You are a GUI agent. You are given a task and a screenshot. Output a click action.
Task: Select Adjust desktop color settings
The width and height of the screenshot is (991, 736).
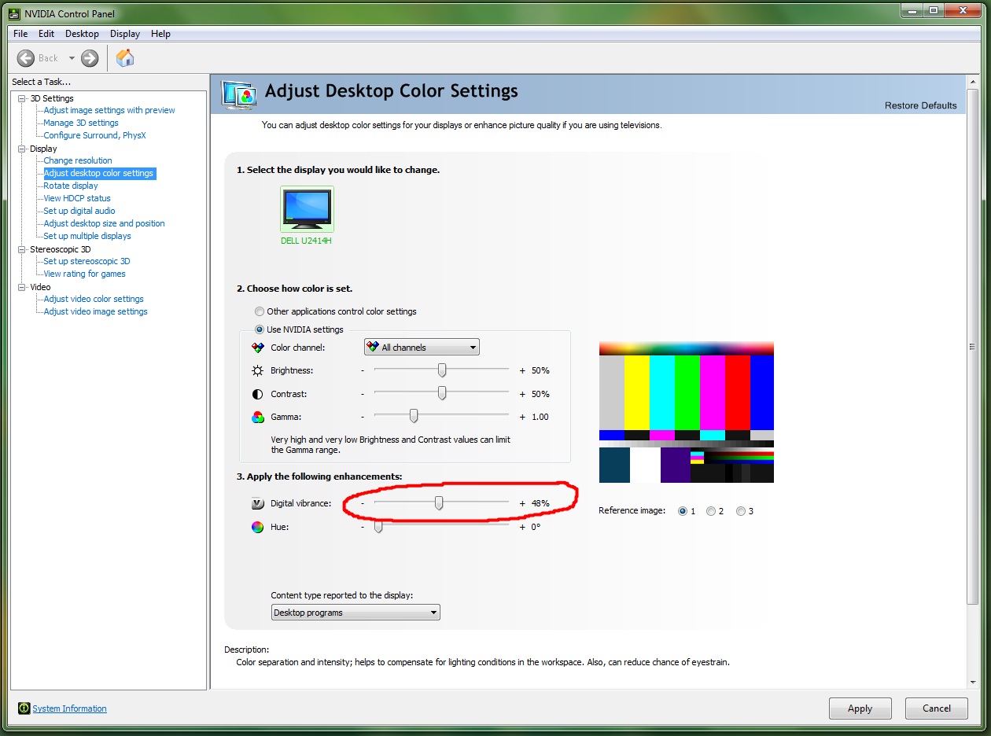[x=99, y=173]
